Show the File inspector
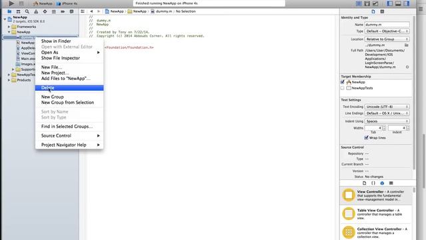This screenshot has height=240, width=426. (373, 11)
